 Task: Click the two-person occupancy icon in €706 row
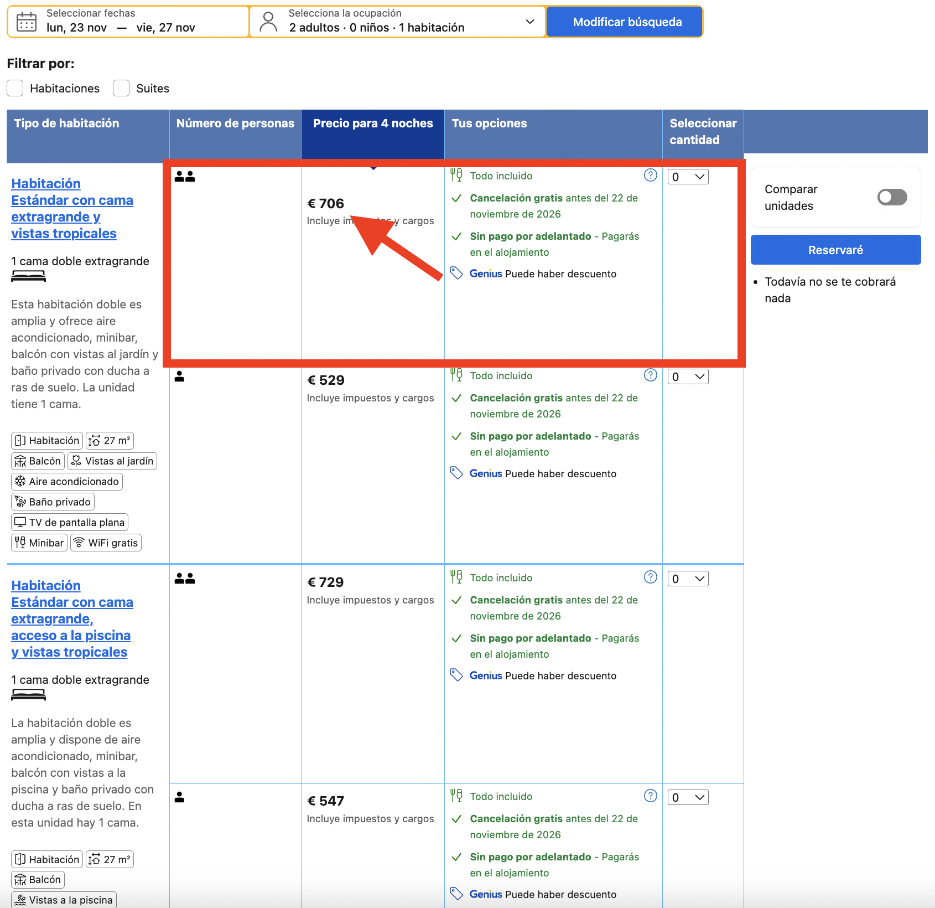point(185,177)
